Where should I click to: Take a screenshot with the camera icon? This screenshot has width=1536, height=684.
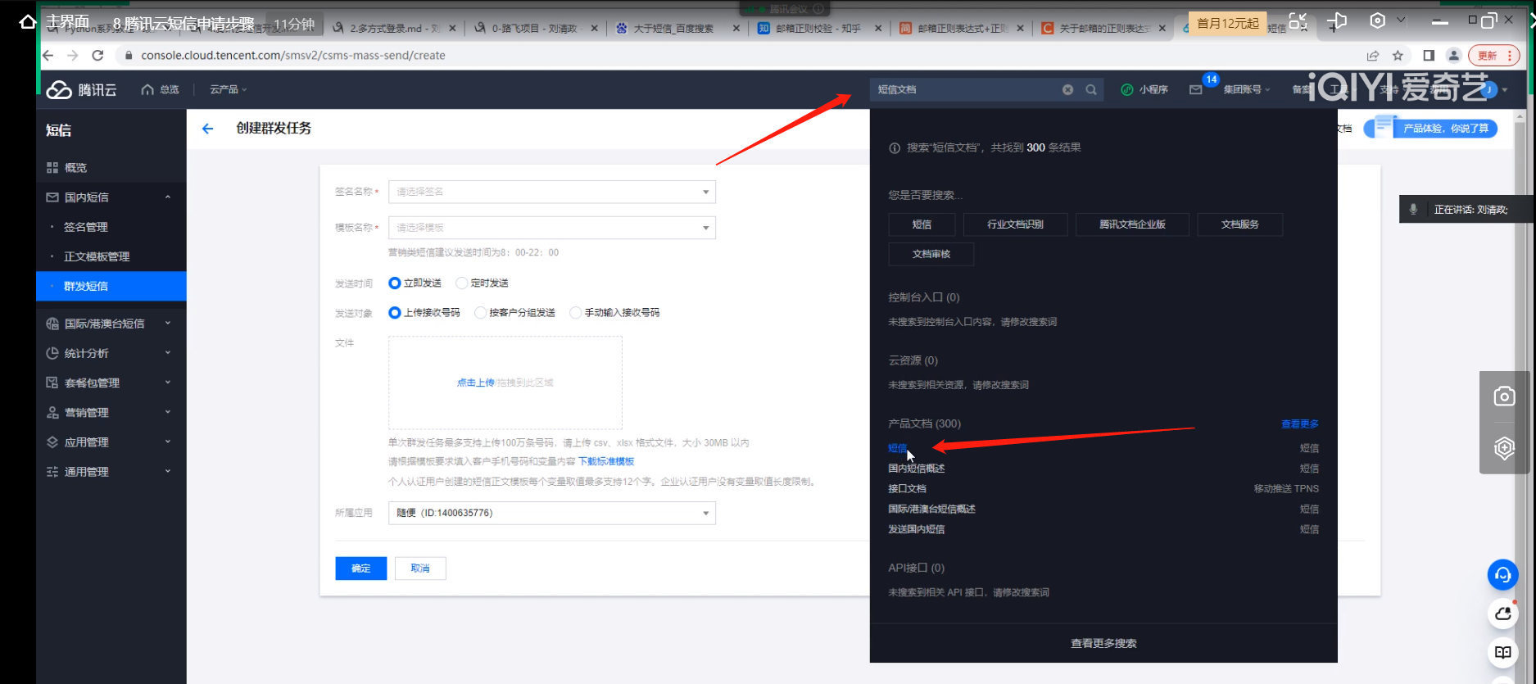point(1504,396)
